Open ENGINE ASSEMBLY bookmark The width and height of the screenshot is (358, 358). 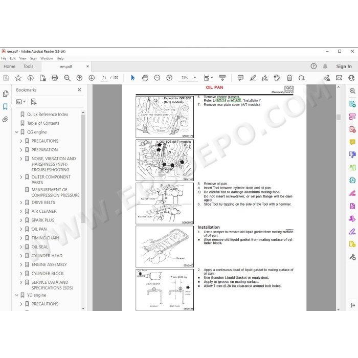point(49,264)
